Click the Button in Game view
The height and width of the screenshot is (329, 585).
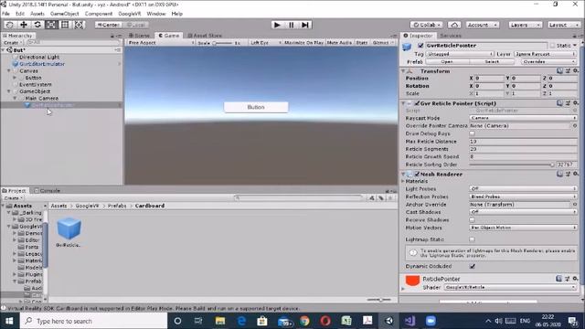(x=256, y=107)
